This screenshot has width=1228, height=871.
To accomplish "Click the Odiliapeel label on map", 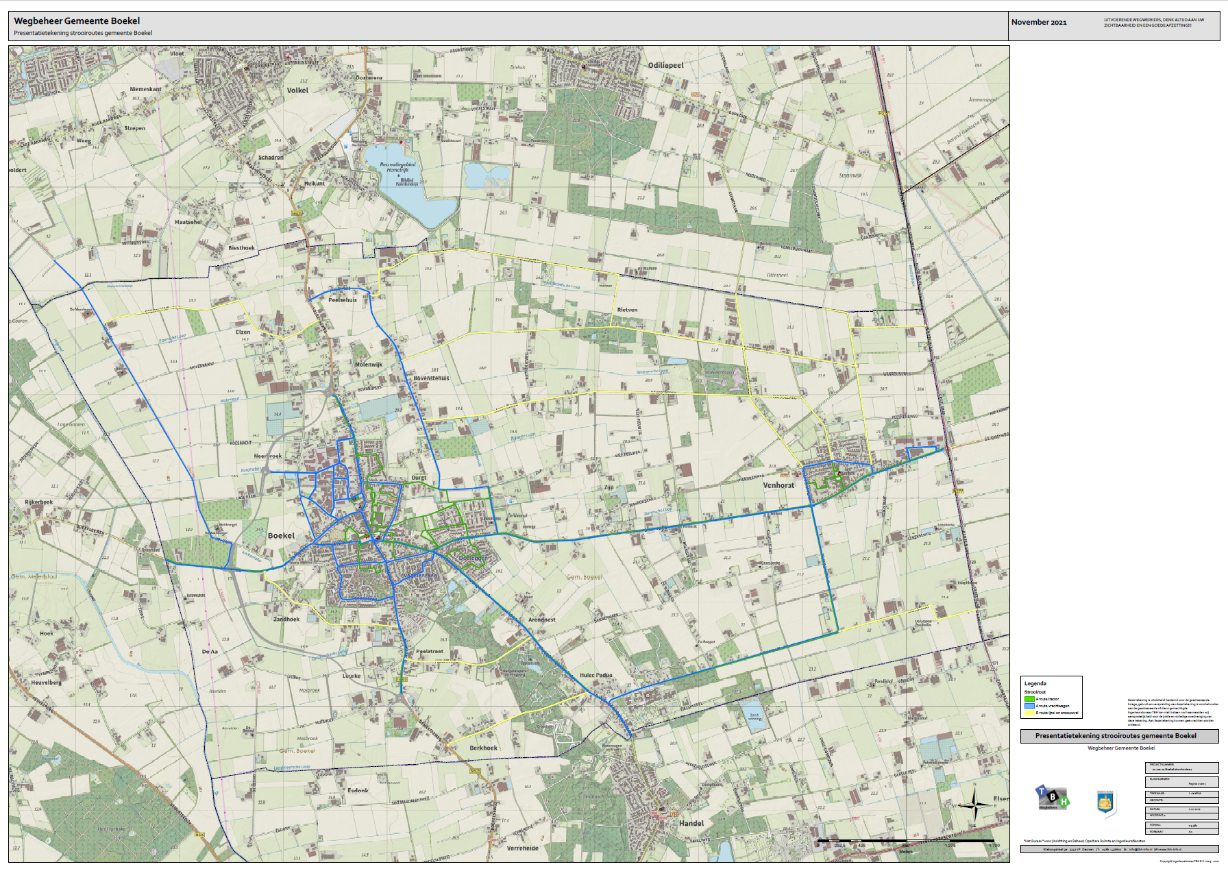I will tap(665, 66).
